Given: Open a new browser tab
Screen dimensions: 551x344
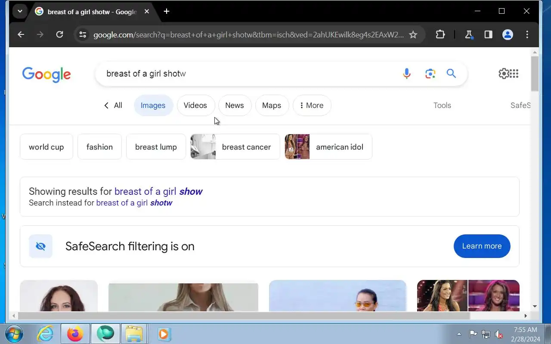Looking at the screenshot, I should [x=167, y=12].
